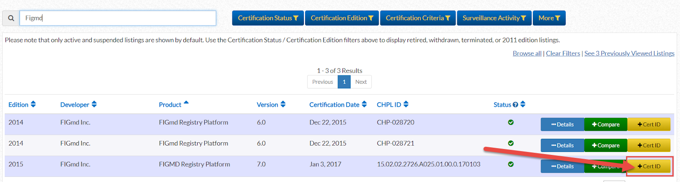Add CHP-028721 to Cert ID
This screenshot has height=182, width=680.
click(649, 145)
